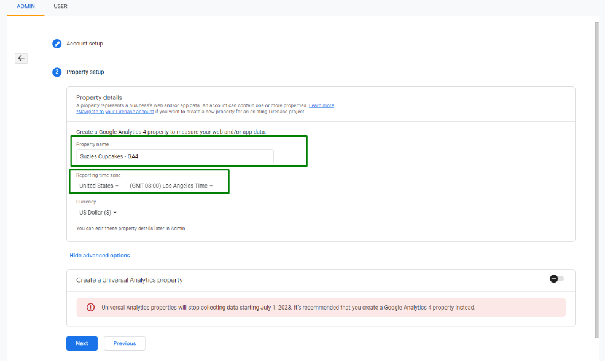605x361 pixels.
Task: Click 'You can edit these property details later' text
Action: (130, 228)
